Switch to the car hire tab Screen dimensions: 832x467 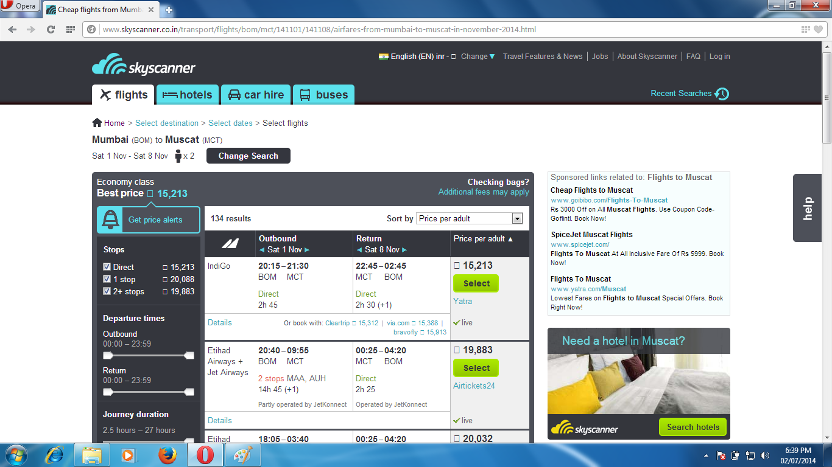tap(256, 95)
